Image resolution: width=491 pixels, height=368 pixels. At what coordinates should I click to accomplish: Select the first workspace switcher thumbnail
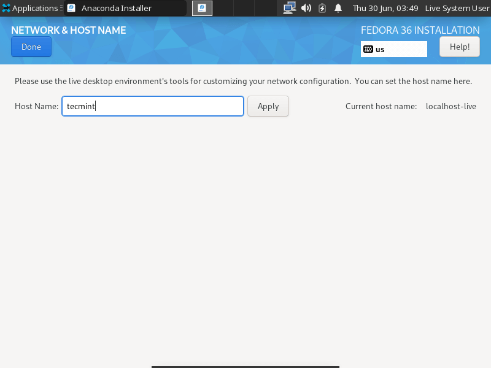pyautogui.click(x=202, y=8)
